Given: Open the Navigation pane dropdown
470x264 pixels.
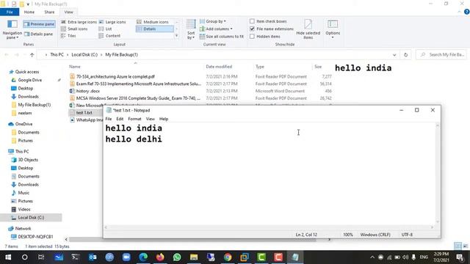Looking at the screenshot, I should [x=12, y=29].
